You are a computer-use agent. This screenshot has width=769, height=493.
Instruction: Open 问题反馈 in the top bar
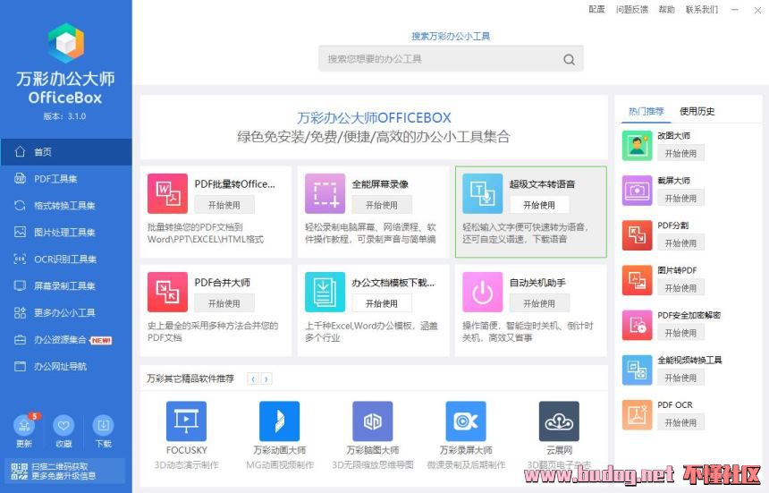click(x=631, y=9)
